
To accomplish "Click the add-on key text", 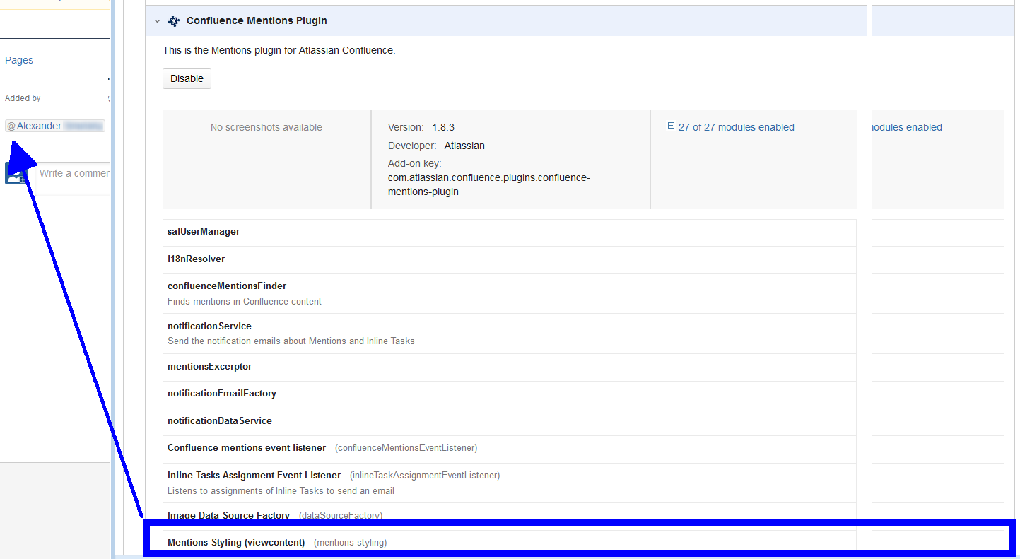I will (x=488, y=184).
